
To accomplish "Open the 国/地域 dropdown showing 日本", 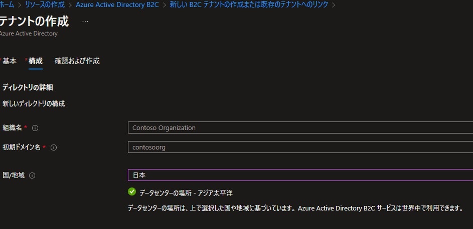I will coord(300,175).
